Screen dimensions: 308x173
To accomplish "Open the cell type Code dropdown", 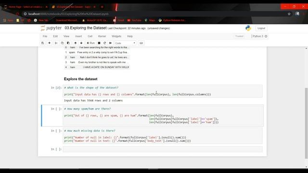I will pos(125,43).
